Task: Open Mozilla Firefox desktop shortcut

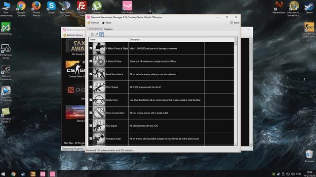Action: tap(36, 8)
